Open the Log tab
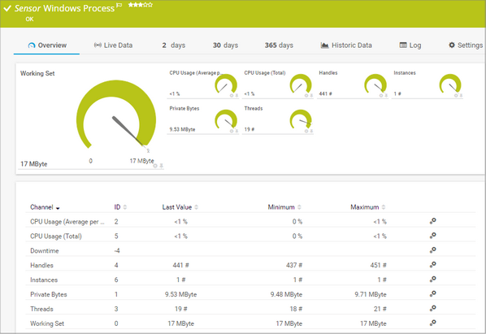486x334 pixels. click(410, 46)
